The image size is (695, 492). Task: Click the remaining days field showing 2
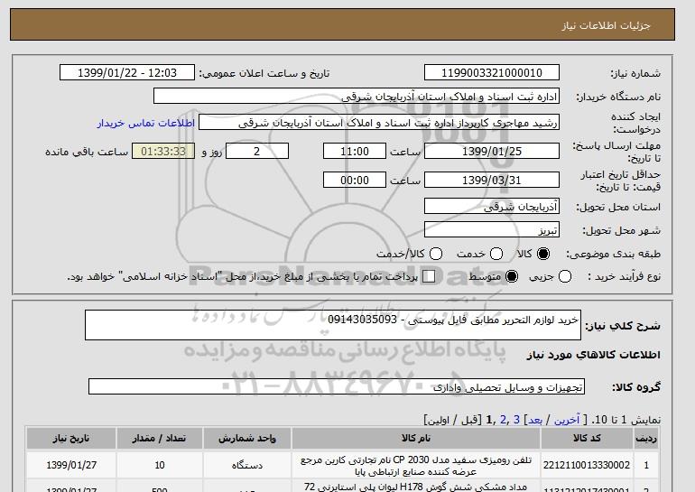click(x=257, y=151)
